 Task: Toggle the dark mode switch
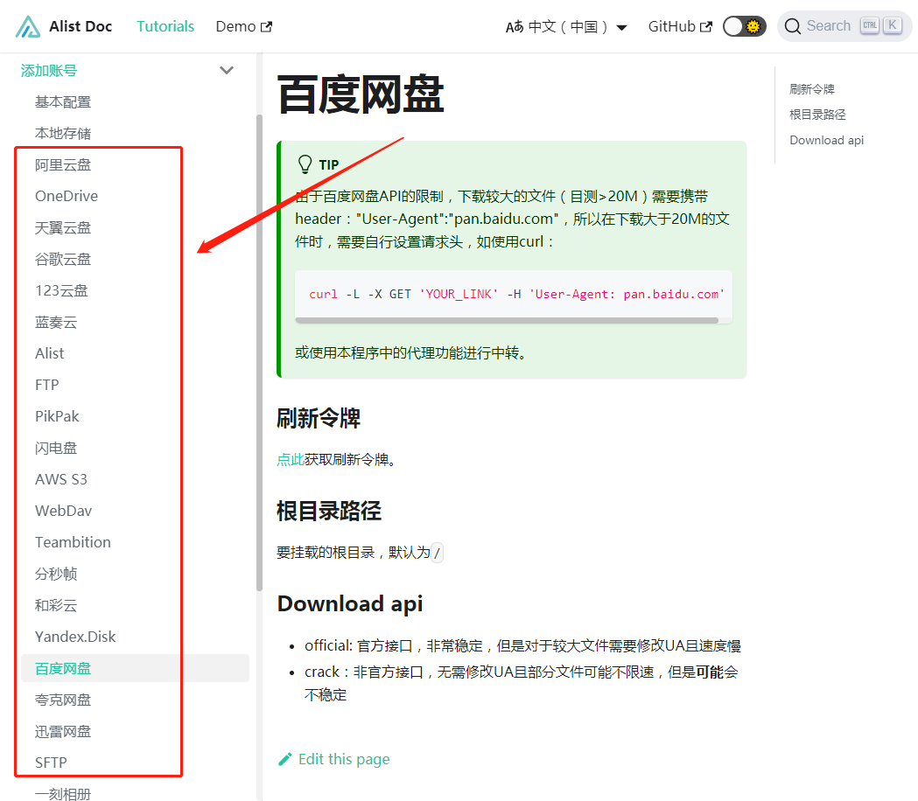744,26
